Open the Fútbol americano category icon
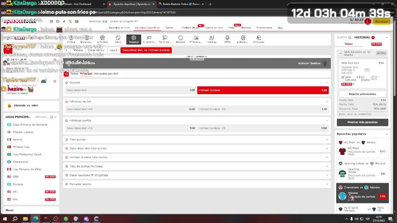 tap(196, 39)
